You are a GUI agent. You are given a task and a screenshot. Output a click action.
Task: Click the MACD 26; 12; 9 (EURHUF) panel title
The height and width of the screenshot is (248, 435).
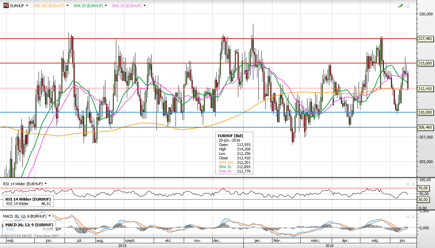coord(25,216)
